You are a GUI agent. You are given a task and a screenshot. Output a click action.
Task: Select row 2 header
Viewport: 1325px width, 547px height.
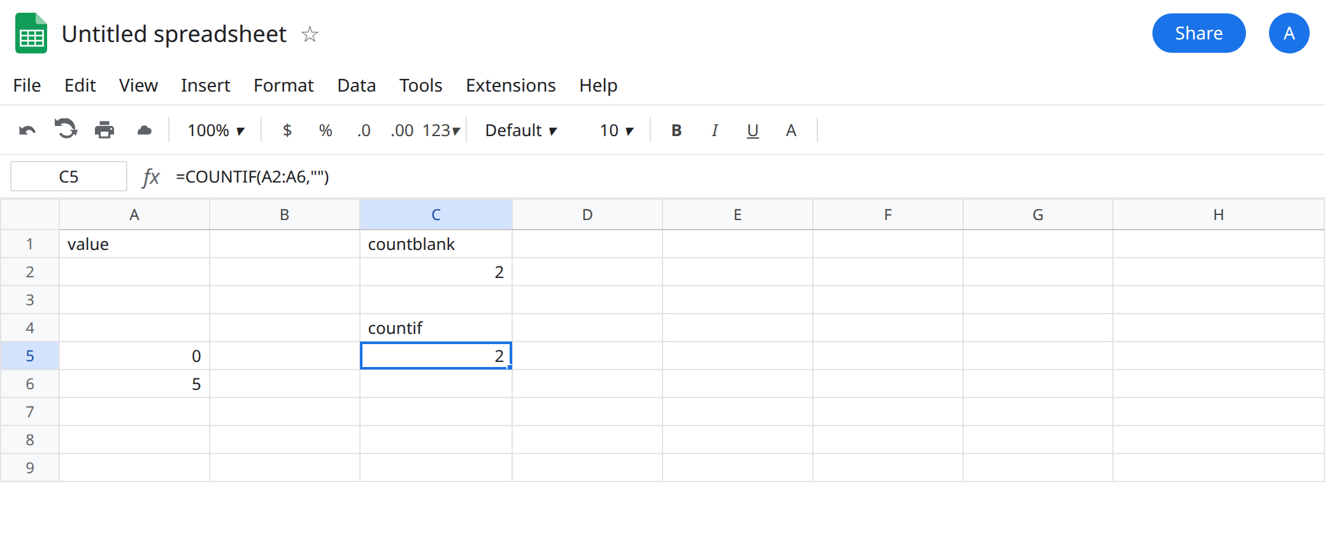30,272
